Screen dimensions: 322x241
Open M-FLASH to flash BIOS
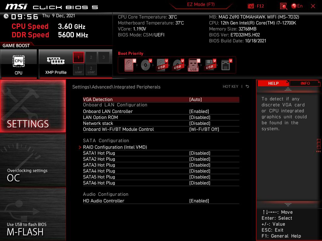(x=33, y=214)
